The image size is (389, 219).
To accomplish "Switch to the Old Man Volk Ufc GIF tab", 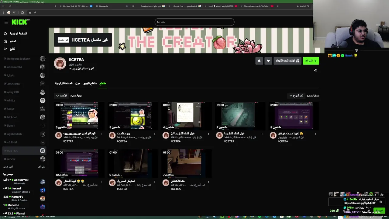I will click(76, 6).
